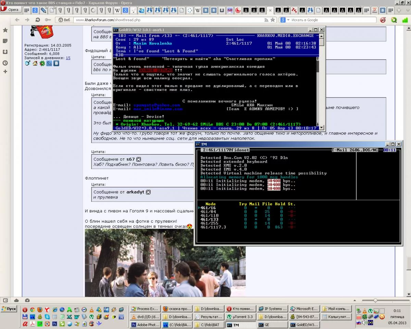Click the view-post icon next to s67
This screenshot has width=411, height=329.
click(x=139, y=159)
